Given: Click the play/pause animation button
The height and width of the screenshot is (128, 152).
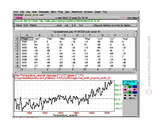Looking at the screenshot, I should [x=125, y=98].
